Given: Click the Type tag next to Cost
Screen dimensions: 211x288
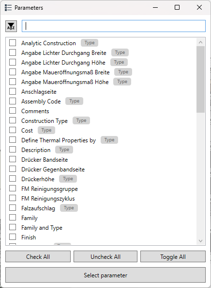Looking at the screenshot, I should [46, 130].
